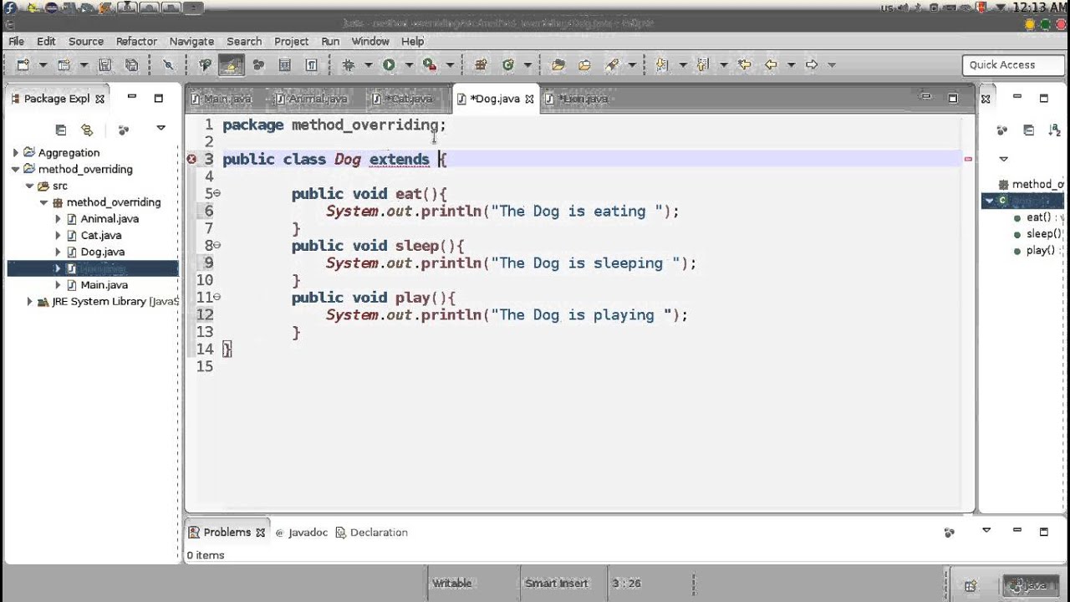Click the Run Last Tool icon

click(429, 64)
